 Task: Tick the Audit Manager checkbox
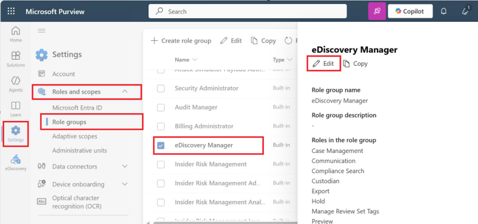tap(161, 107)
